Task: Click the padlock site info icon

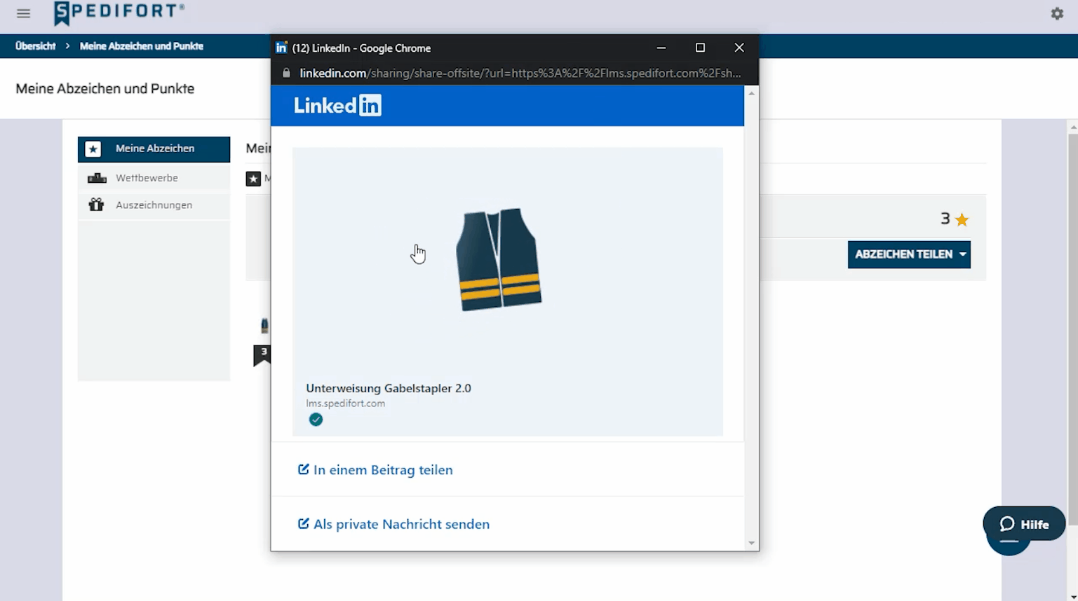Action: coord(285,73)
